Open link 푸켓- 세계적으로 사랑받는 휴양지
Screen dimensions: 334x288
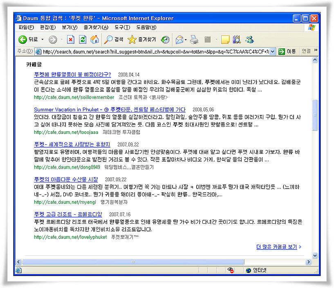coord(72,144)
